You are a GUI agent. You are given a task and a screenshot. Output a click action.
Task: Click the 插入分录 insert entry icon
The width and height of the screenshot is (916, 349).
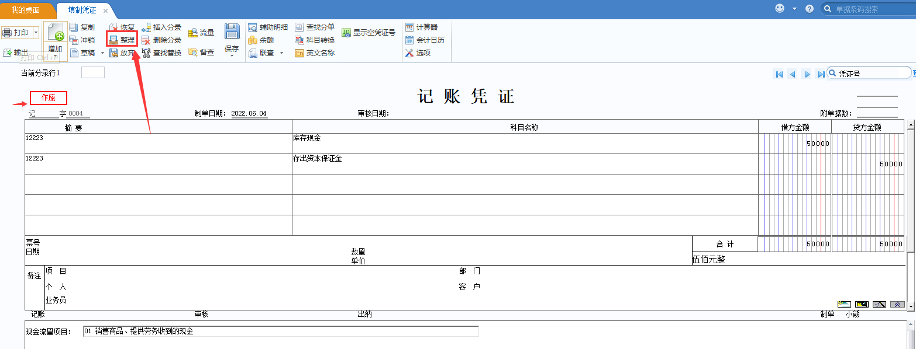coord(146,27)
